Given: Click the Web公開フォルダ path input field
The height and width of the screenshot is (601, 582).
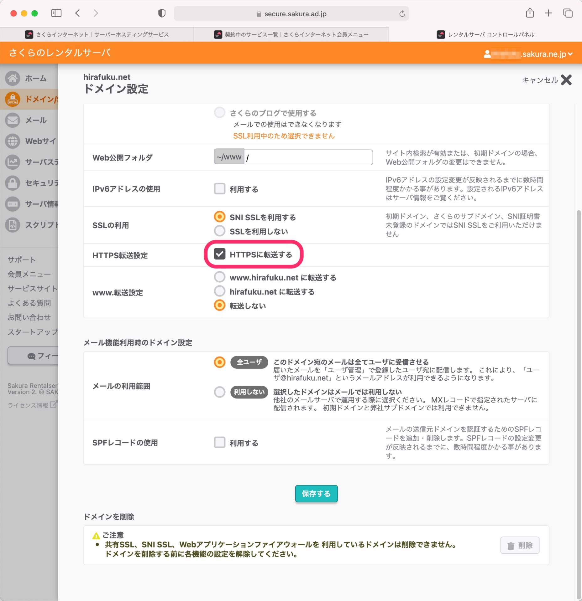Looking at the screenshot, I should (308, 157).
